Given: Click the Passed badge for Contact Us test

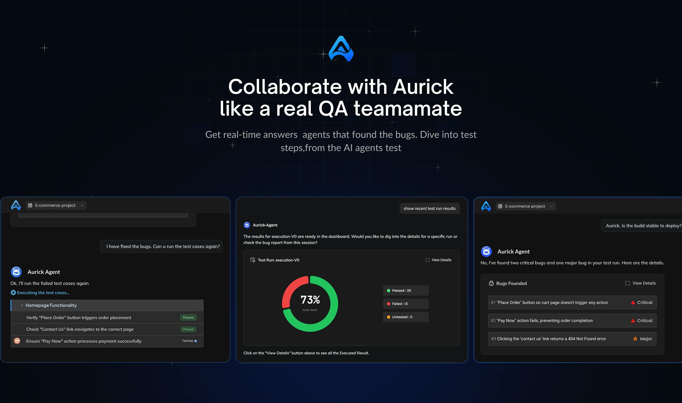Looking at the screenshot, I should click(x=188, y=329).
